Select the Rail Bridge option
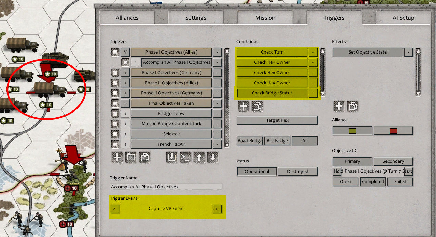Image resolution: width=436 pixels, height=237 pixels. (x=277, y=141)
